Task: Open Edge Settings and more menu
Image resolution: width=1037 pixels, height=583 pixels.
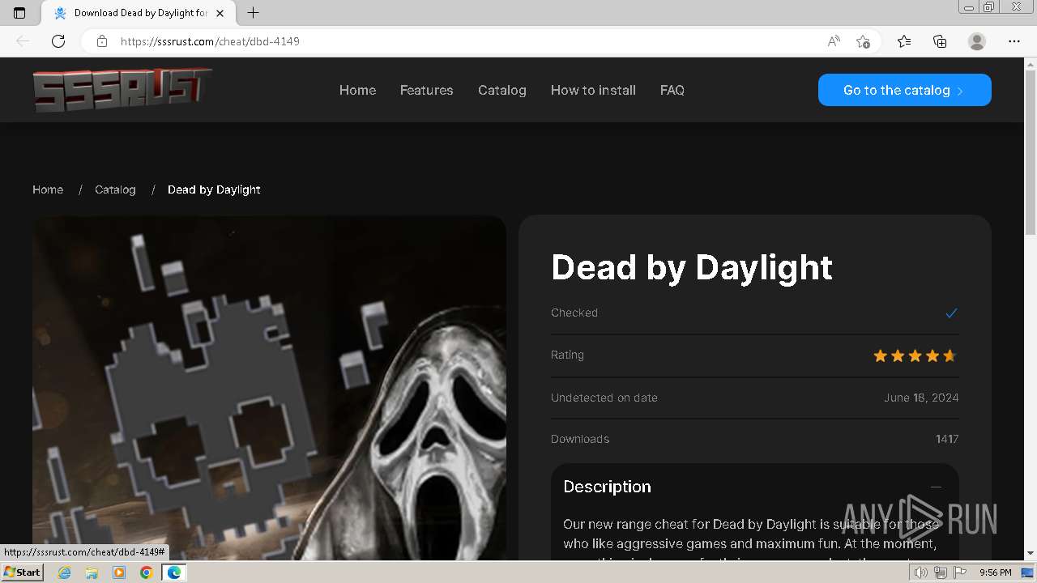Action: 1014,41
